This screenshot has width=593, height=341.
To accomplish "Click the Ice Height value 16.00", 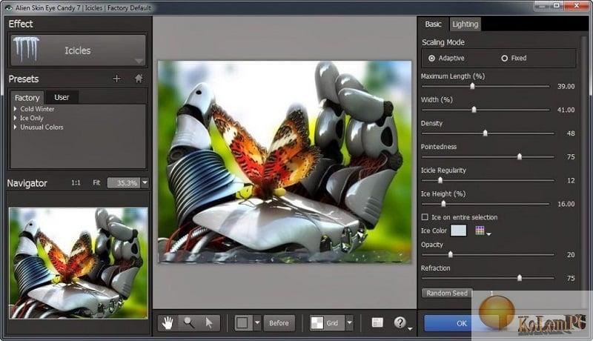I will [566, 204].
